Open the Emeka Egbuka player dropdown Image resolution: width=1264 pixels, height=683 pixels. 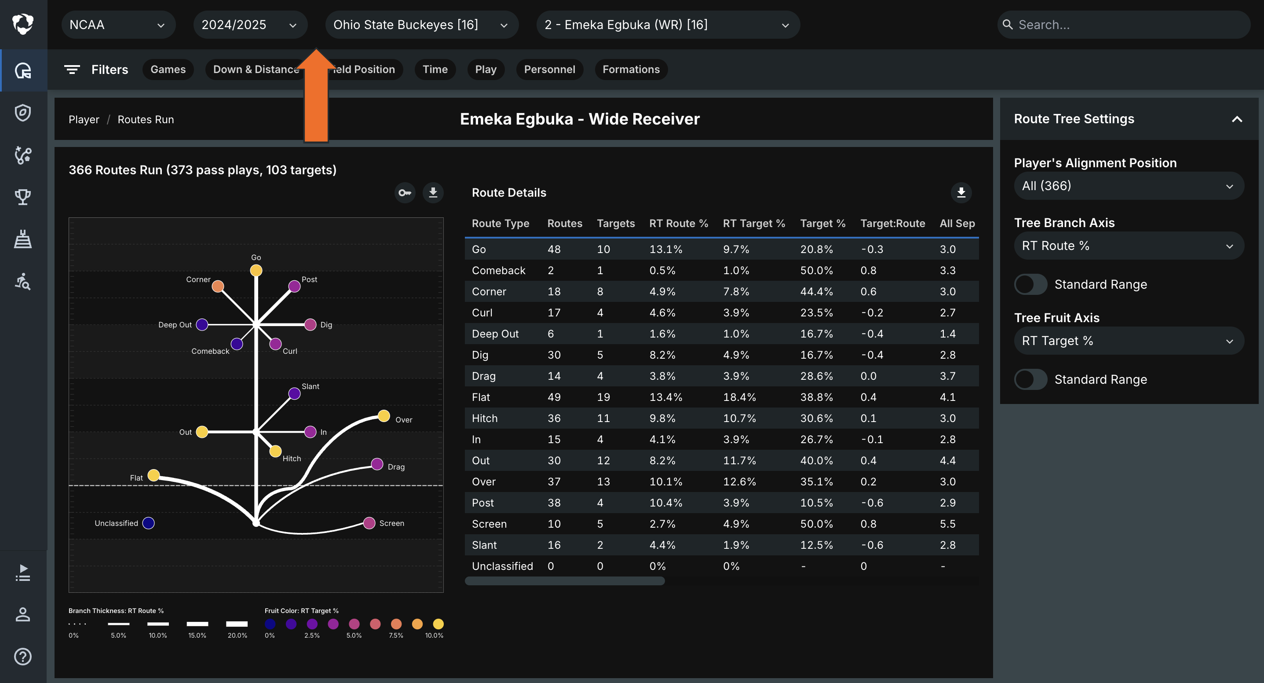tap(668, 25)
